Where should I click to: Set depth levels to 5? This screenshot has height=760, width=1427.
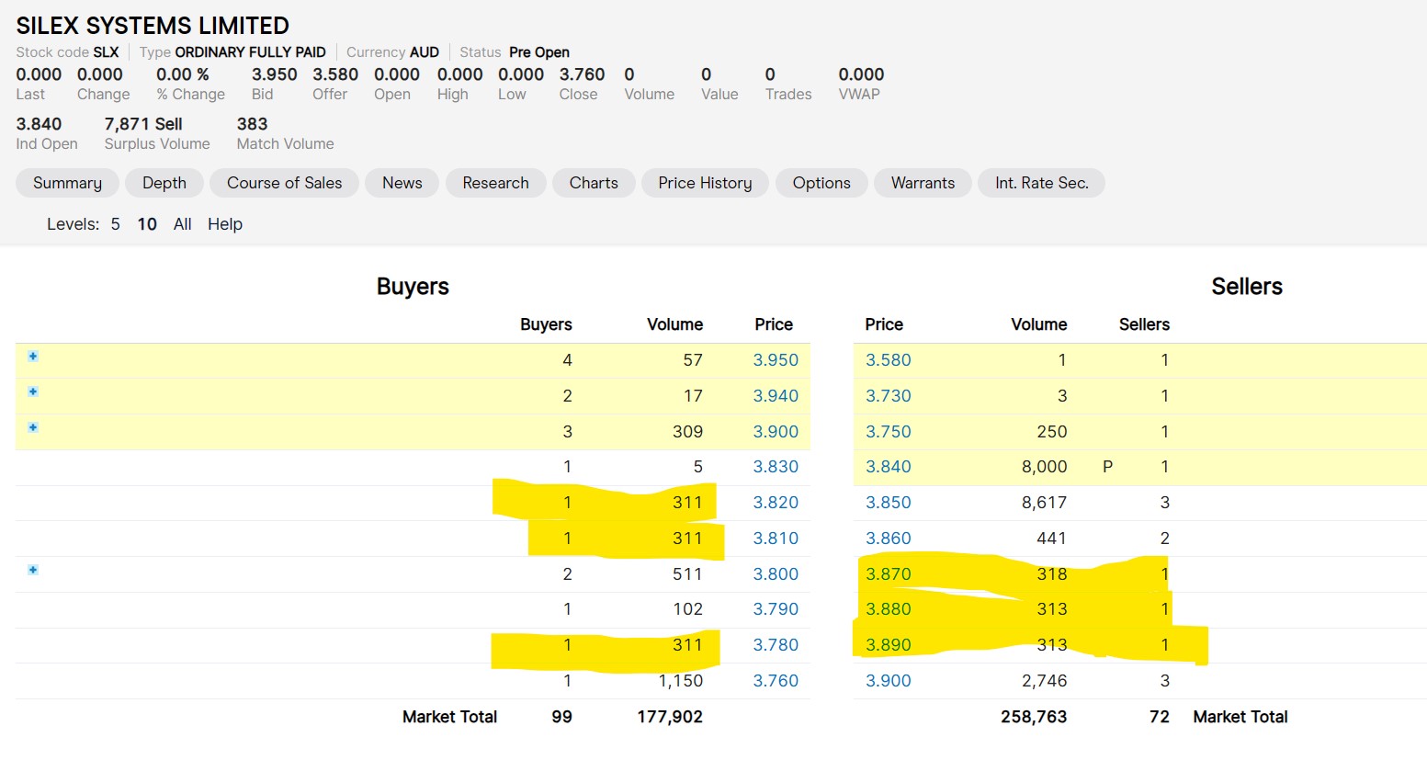click(116, 224)
